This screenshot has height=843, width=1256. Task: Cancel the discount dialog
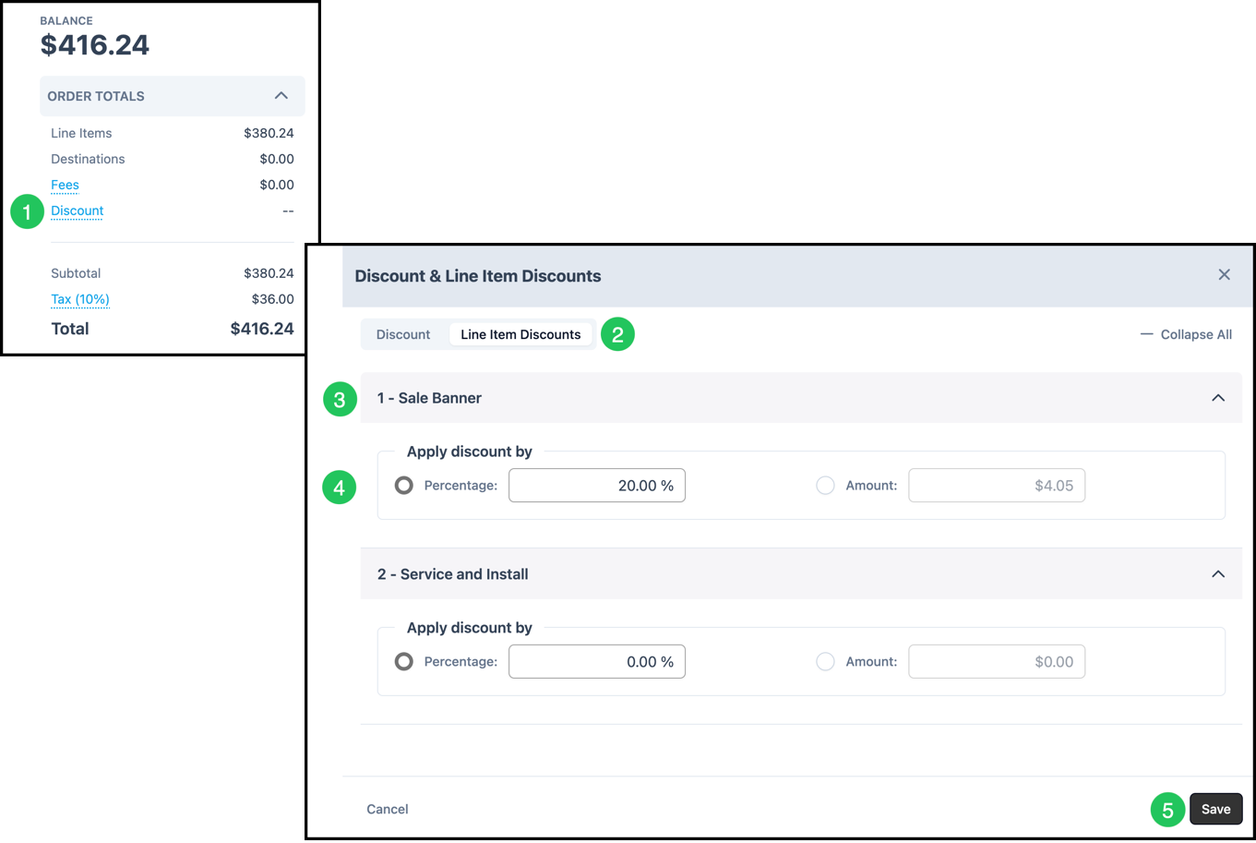click(x=388, y=809)
